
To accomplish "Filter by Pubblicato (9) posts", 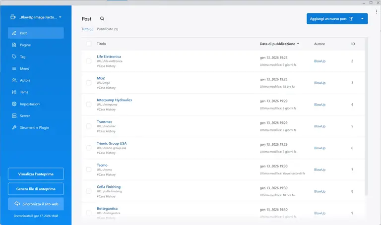I will click(x=107, y=29).
